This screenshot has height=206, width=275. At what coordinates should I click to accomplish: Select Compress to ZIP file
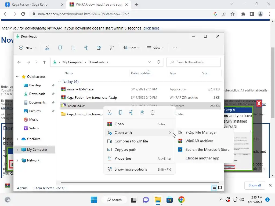click(139, 141)
